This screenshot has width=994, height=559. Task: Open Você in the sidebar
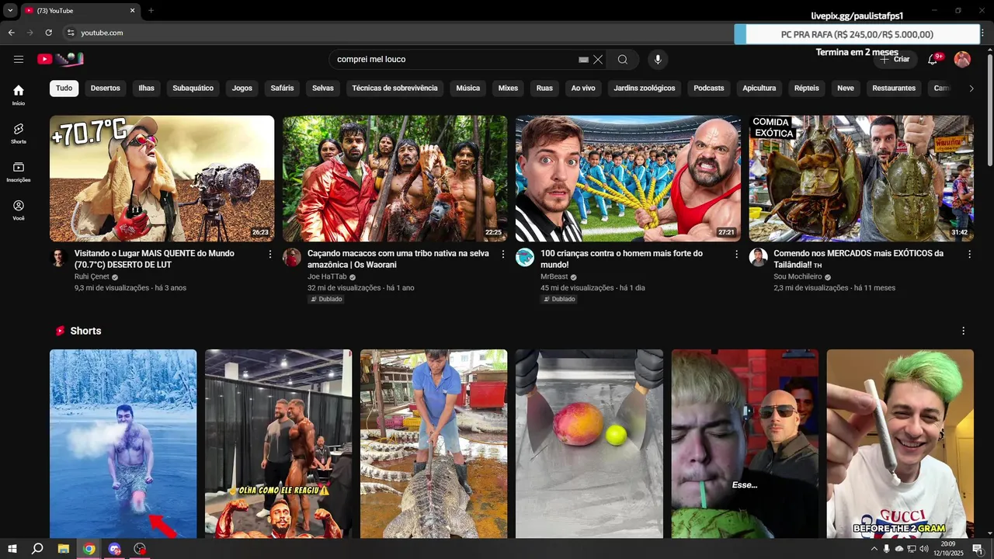click(x=19, y=210)
